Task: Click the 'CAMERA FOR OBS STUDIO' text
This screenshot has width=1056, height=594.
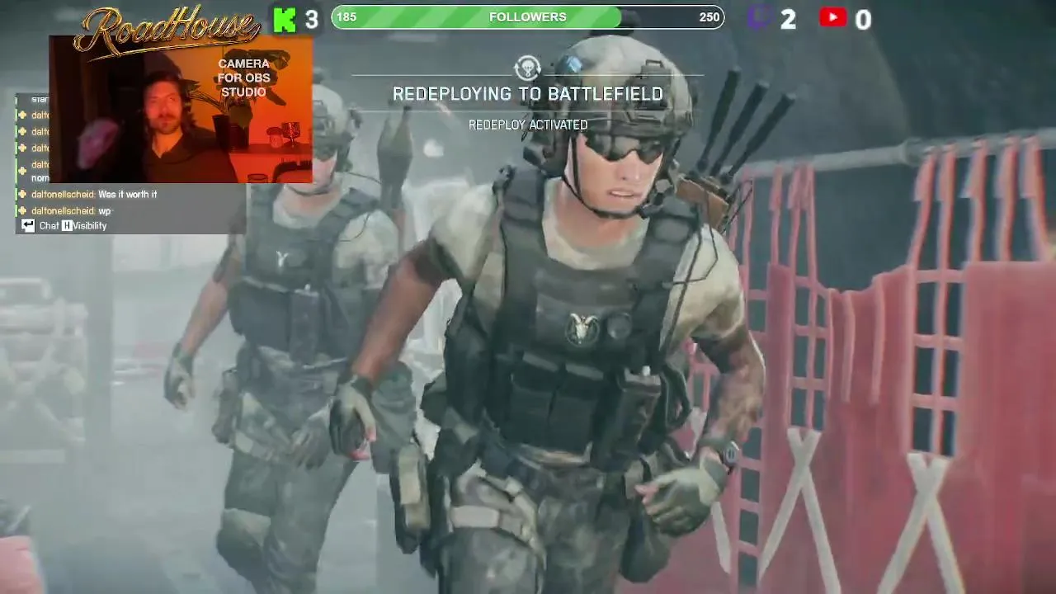Action: [x=243, y=78]
